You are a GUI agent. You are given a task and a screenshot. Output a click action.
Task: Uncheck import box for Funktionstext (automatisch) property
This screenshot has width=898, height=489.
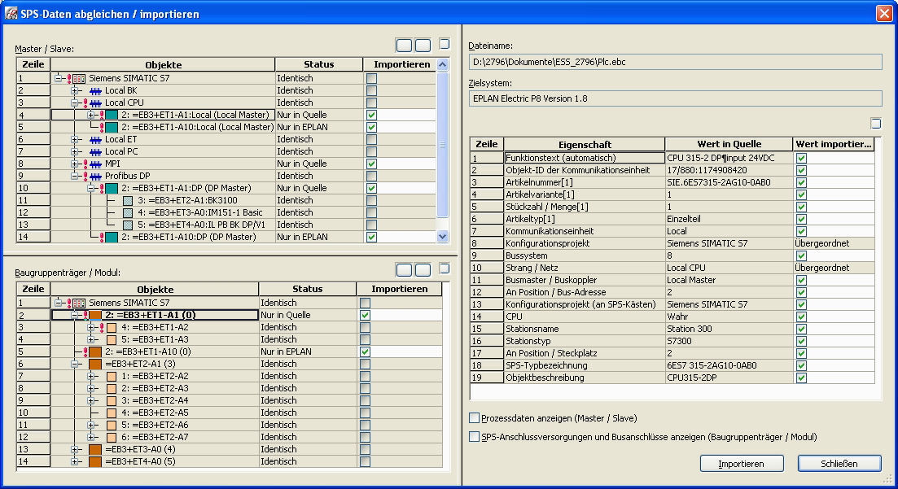pyautogui.click(x=802, y=158)
